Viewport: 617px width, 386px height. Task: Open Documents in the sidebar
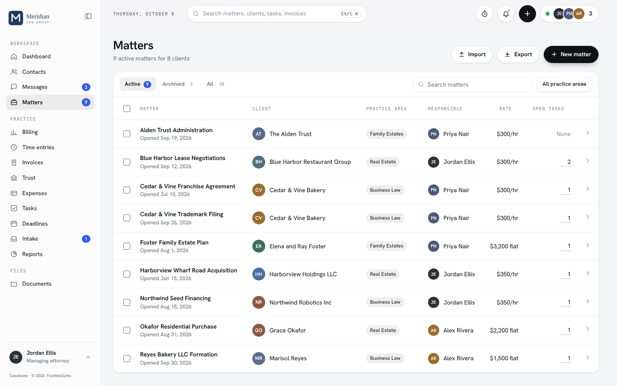click(x=50, y=284)
